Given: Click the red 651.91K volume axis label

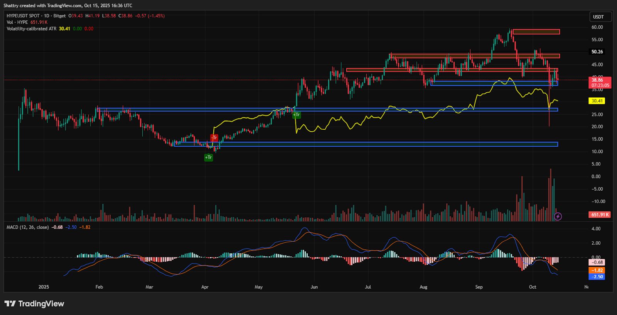Looking at the screenshot, I should pos(600,215).
